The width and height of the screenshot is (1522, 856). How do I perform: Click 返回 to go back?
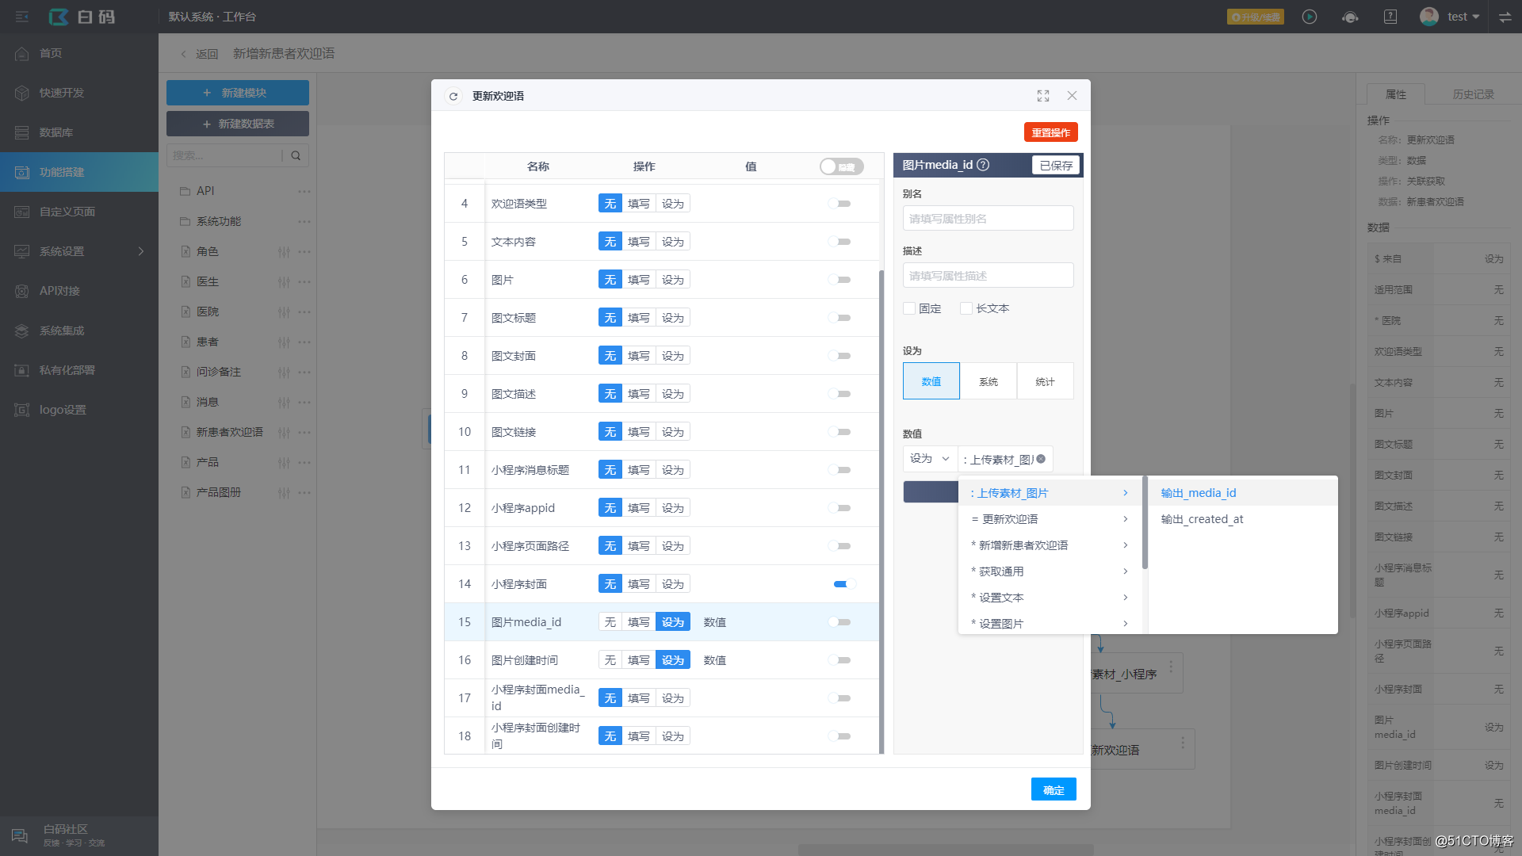point(200,54)
